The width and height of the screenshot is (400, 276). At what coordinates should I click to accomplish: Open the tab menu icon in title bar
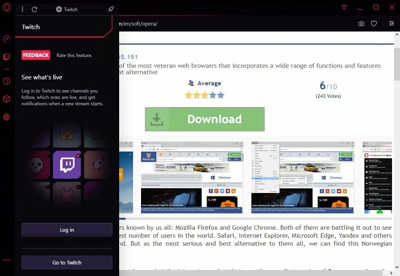tap(344, 7)
